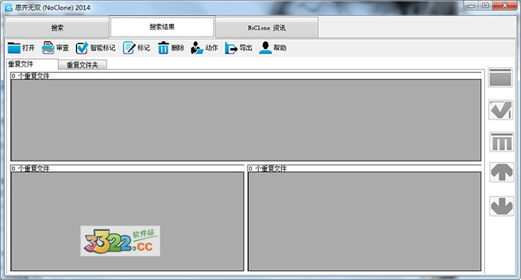
Task: Open the 动作 action icon
Action: [x=197, y=47]
